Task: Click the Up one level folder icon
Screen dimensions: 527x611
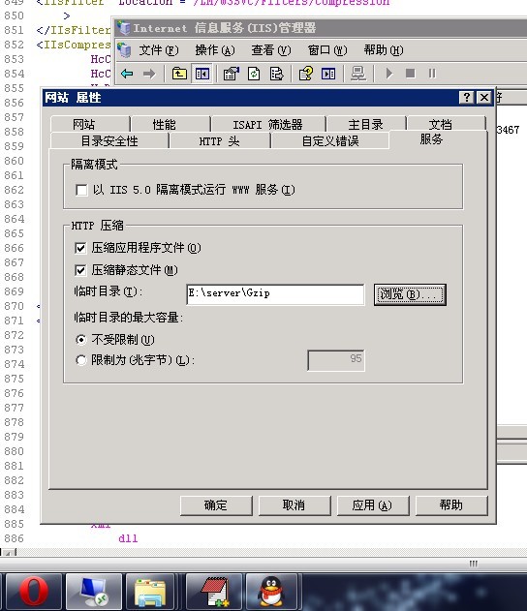Action: (x=179, y=74)
